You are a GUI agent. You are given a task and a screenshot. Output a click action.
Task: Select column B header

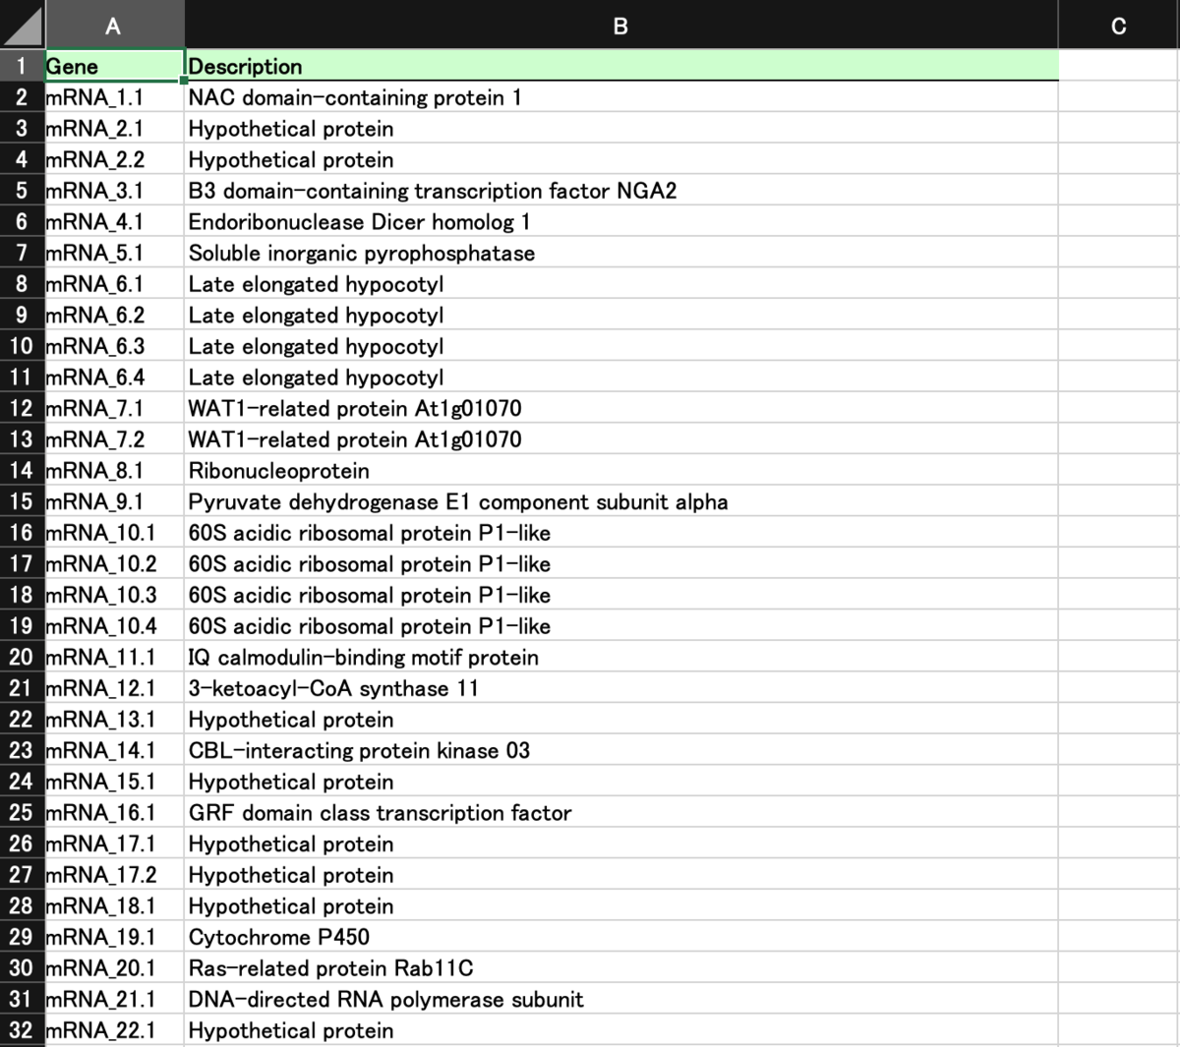tap(620, 25)
